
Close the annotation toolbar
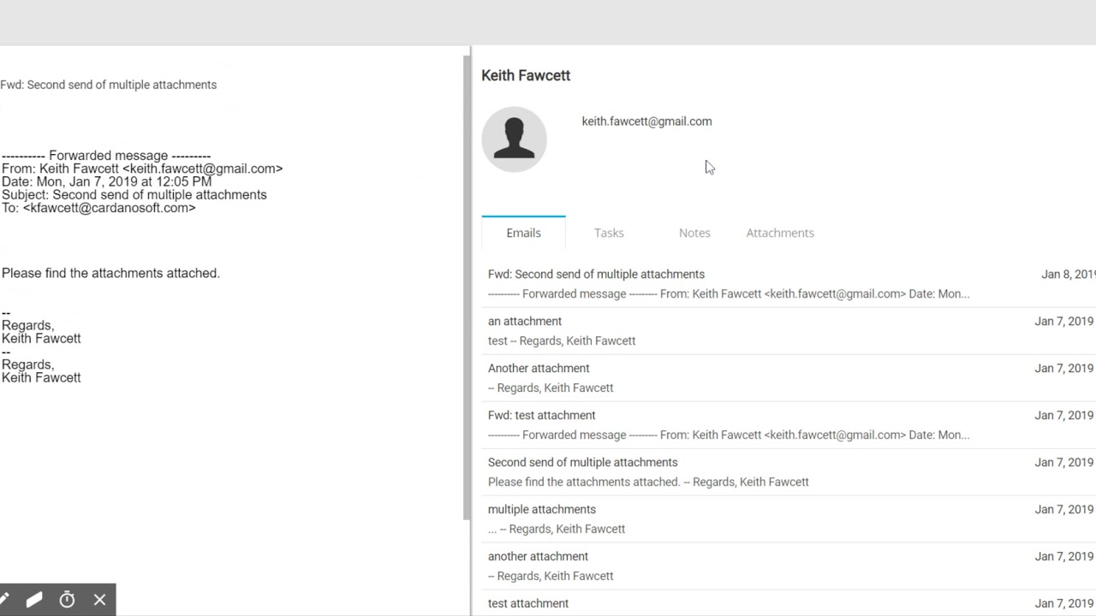coord(99,600)
